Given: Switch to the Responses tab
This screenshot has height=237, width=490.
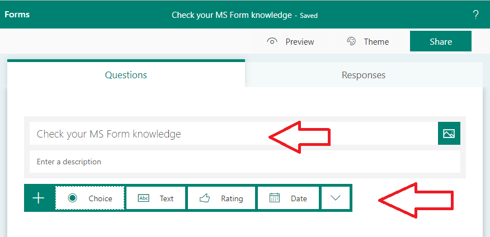Looking at the screenshot, I should click(364, 75).
